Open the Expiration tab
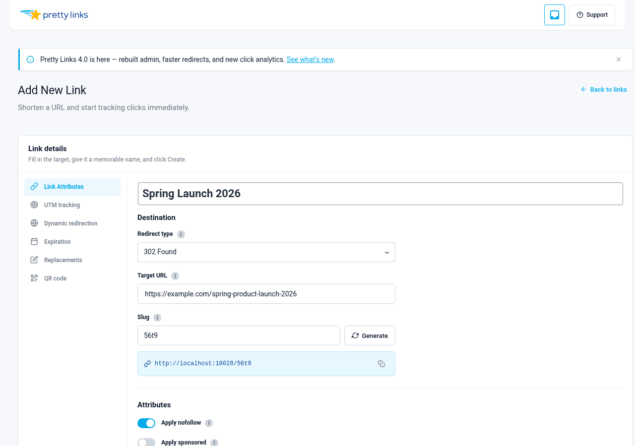This screenshot has width=635, height=446. click(x=72, y=242)
